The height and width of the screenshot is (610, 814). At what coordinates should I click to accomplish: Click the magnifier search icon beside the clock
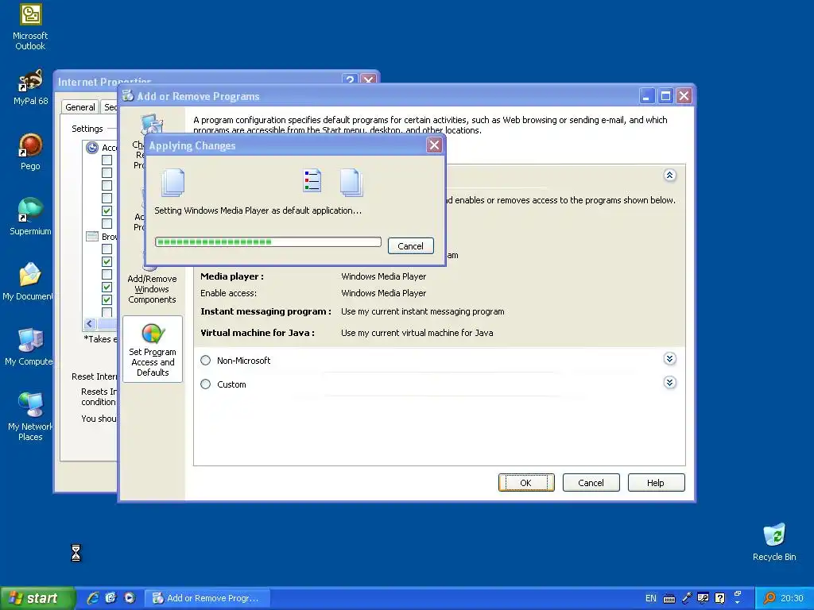[x=769, y=598]
